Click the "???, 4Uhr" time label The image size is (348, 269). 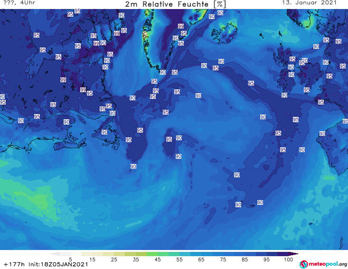point(19,3)
